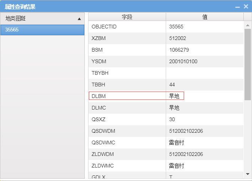Viewport: 252px width, 181px height.
Task: Select the ZLDWDM field cell
Action: pyautogui.click(x=127, y=154)
